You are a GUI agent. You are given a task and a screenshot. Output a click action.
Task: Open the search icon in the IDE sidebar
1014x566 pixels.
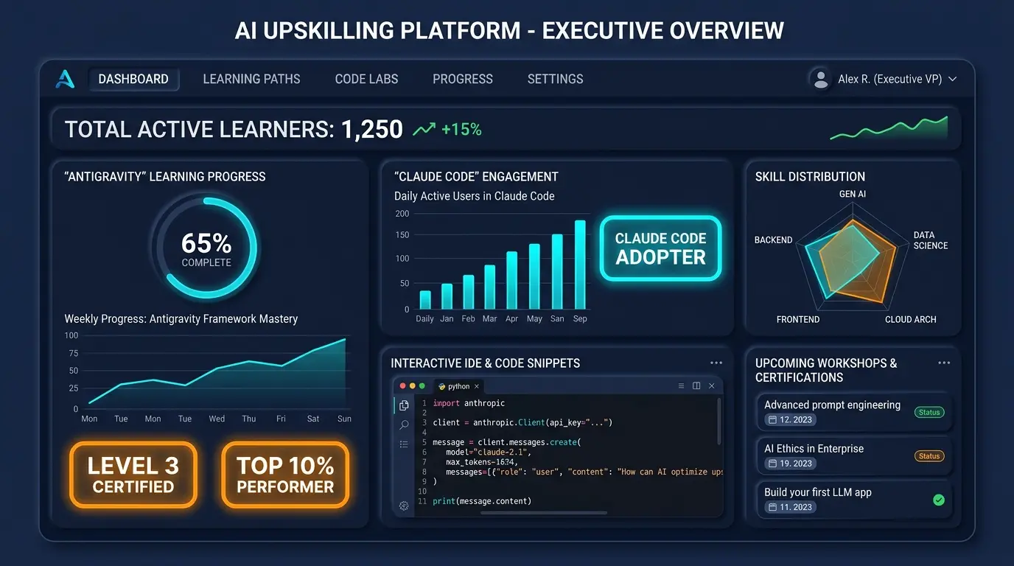pyautogui.click(x=404, y=424)
